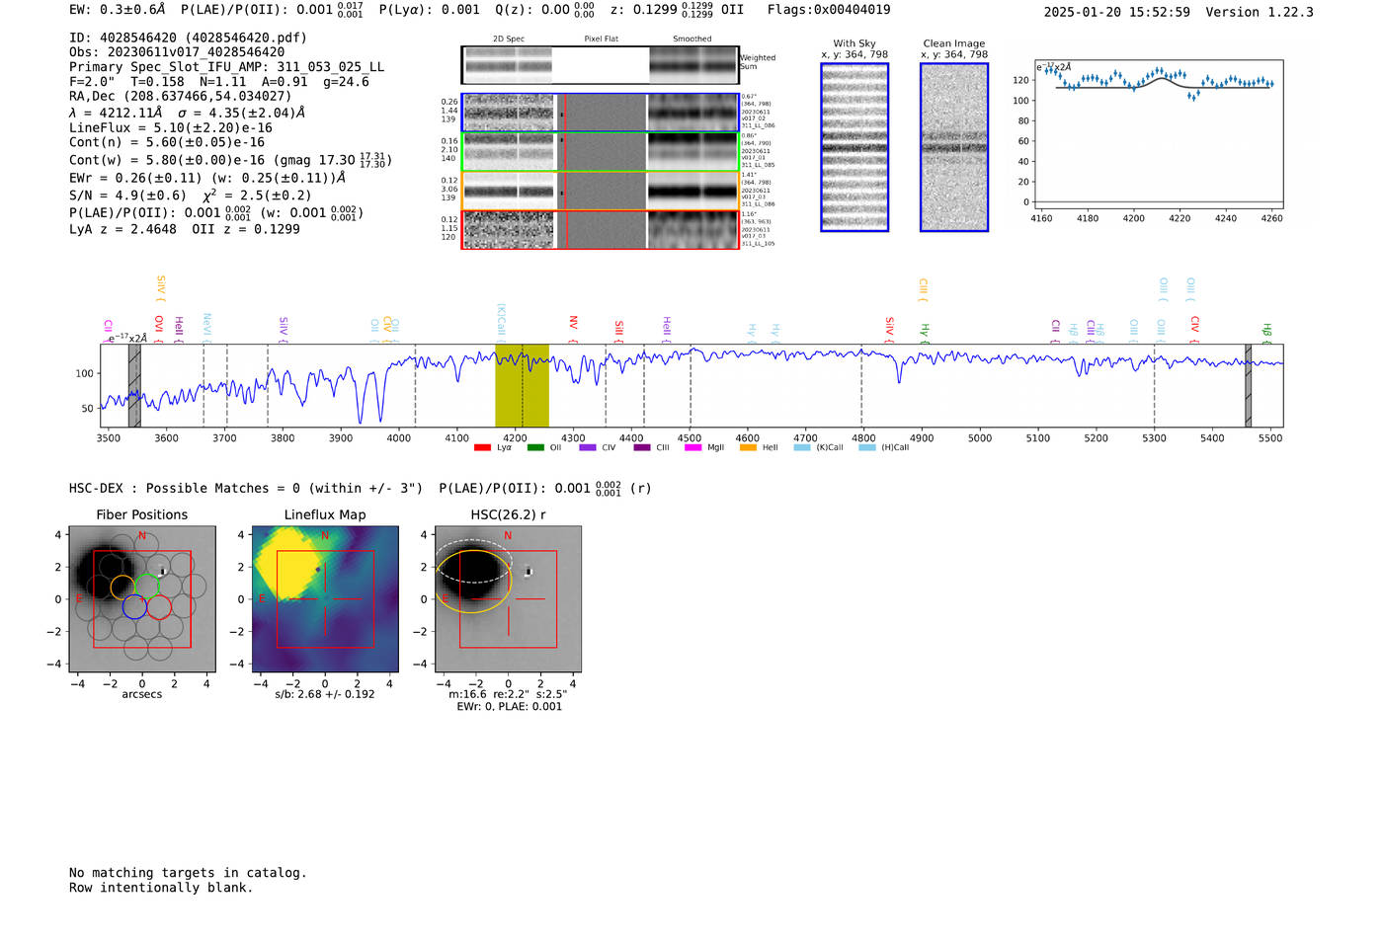Viewport: 1383px width, 941px height.
Task: Click the magenta MgII legend swatch
Action: (692, 448)
